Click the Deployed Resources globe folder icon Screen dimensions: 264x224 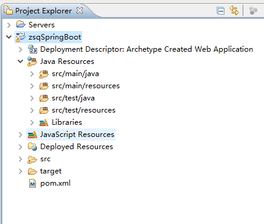(32, 147)
